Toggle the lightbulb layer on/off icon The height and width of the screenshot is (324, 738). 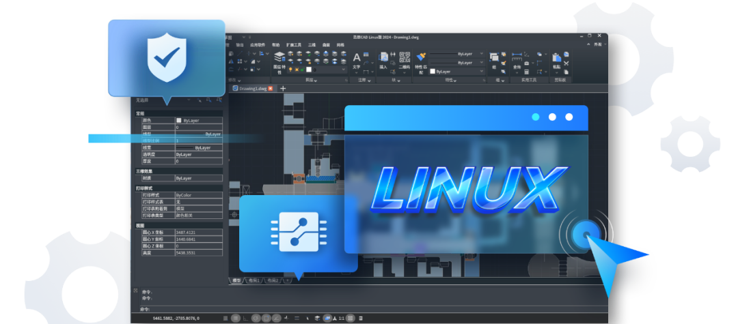point(290,70)
